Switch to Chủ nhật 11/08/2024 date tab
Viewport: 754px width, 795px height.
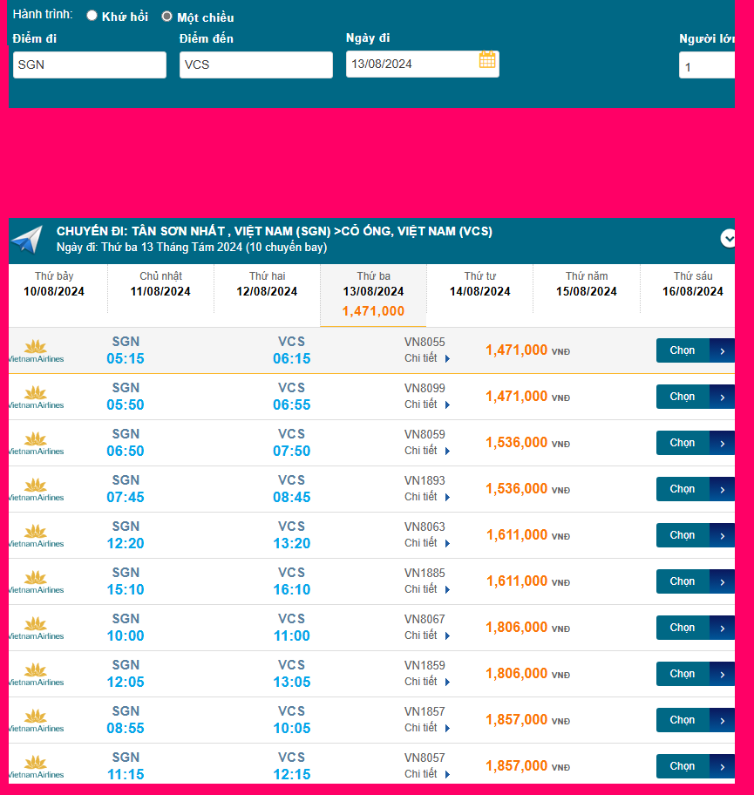tap(160, 284)
